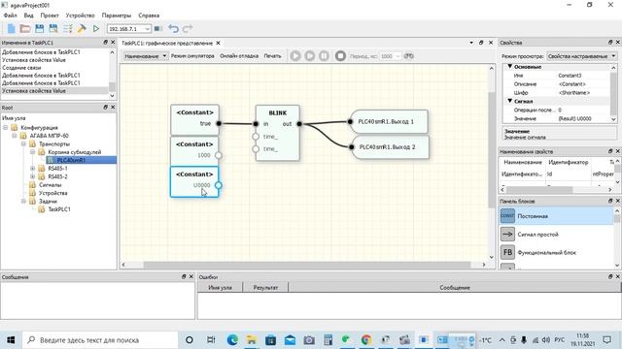Open project folder icon in toolbar
This screenshot has width=622, height=349.
(25, 28)
